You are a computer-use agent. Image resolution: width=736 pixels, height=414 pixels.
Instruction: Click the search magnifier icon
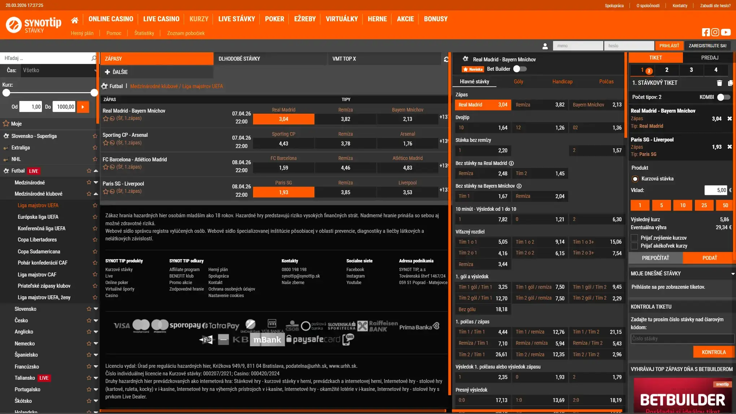click(x=93, y=58)
